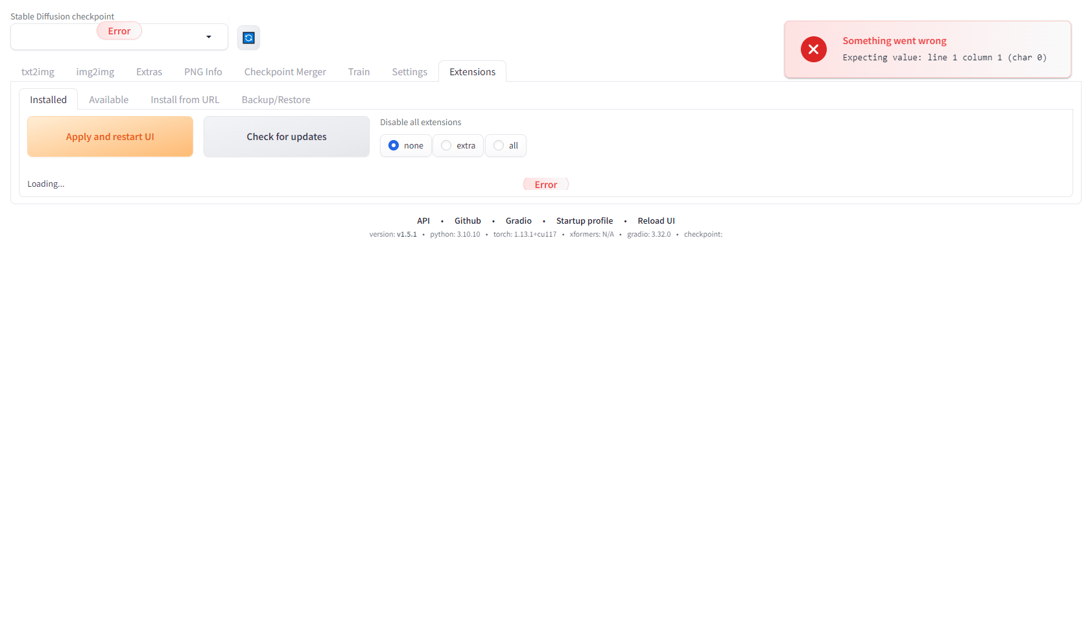
Task: Choose 'all' to disable all extensions
Action: coord(499,145)
